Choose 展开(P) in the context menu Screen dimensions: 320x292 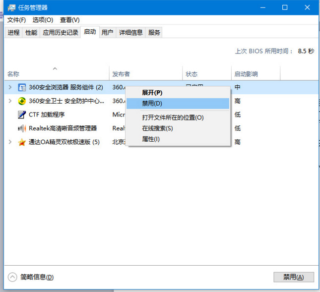pyautogui.click(x=178, y=93)
